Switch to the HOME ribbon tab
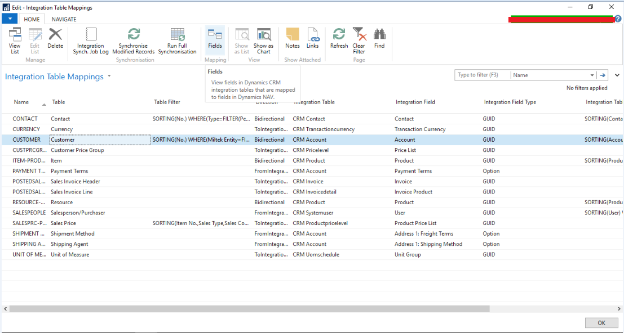624x333 pixels. tap(32, 19)
